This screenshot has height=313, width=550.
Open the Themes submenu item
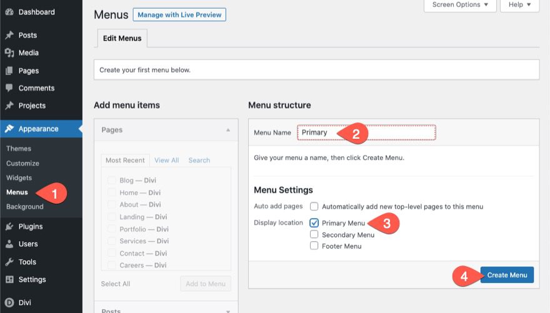pos(19,149)
